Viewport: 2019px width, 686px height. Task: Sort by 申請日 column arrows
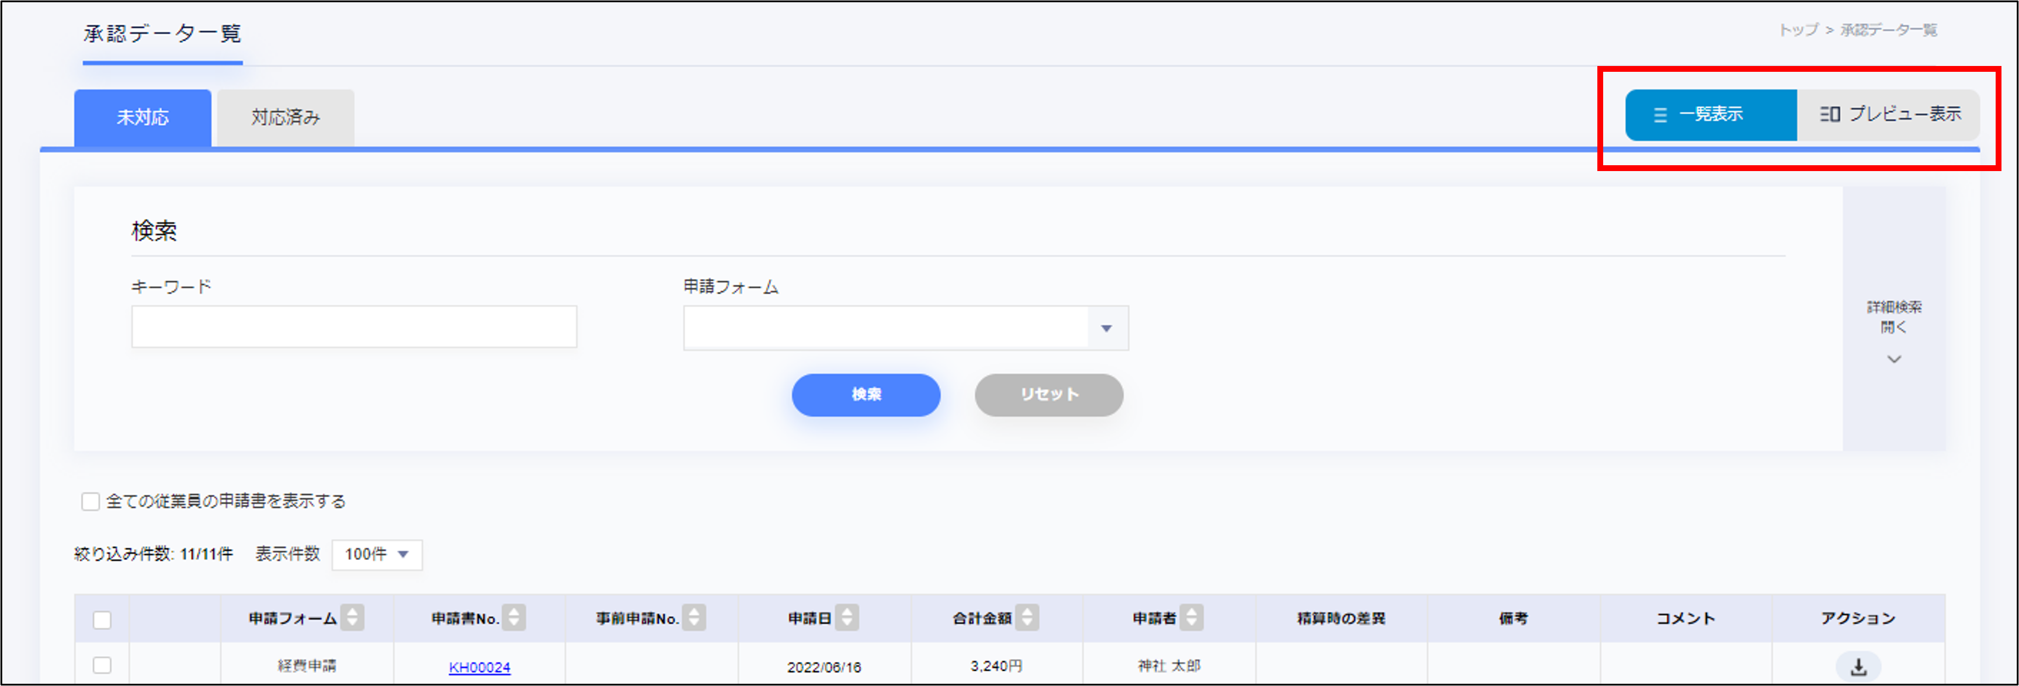(846, 618)
